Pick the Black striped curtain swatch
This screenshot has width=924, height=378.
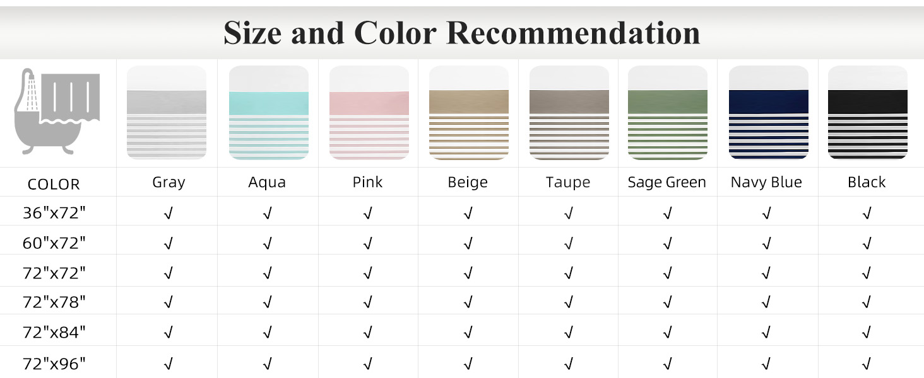pyautogui.click(x=867, y=113)
